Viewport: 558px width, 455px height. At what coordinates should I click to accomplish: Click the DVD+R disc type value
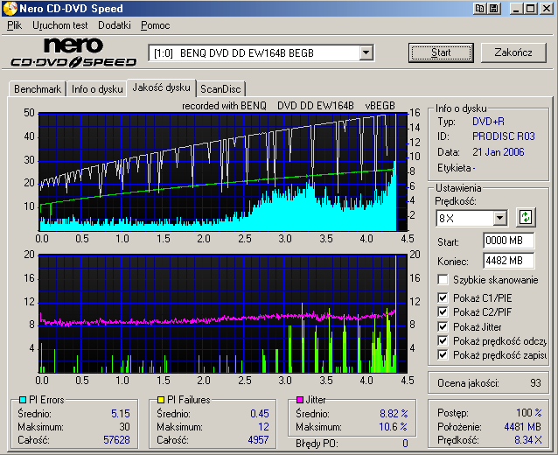coord(488,122)
